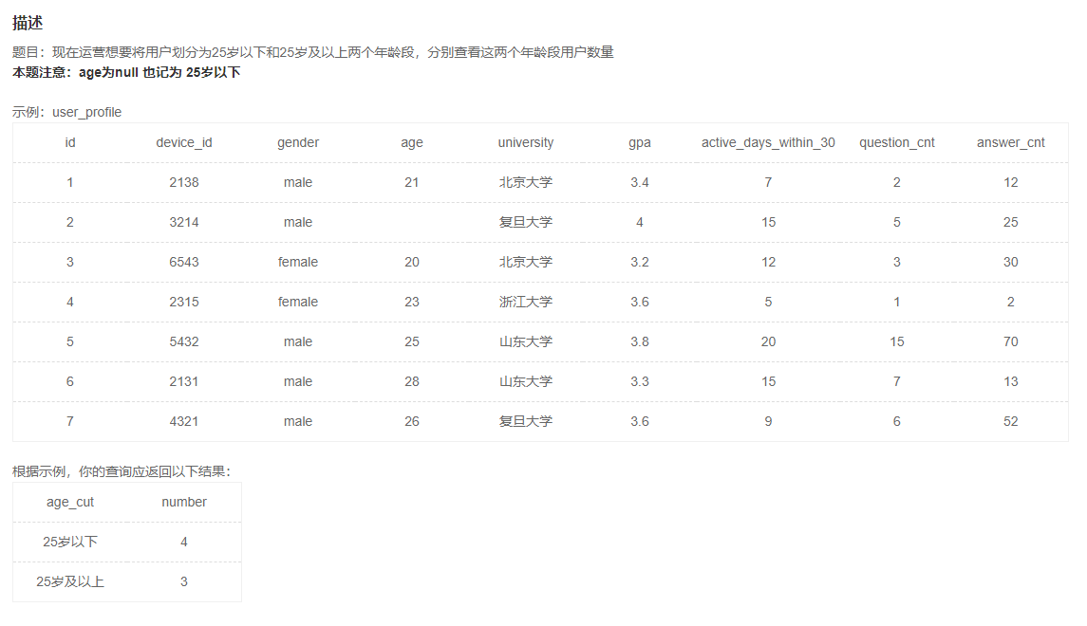Click gpa value 3.3
Viewport: 1087px width, 626px height.
640,381
